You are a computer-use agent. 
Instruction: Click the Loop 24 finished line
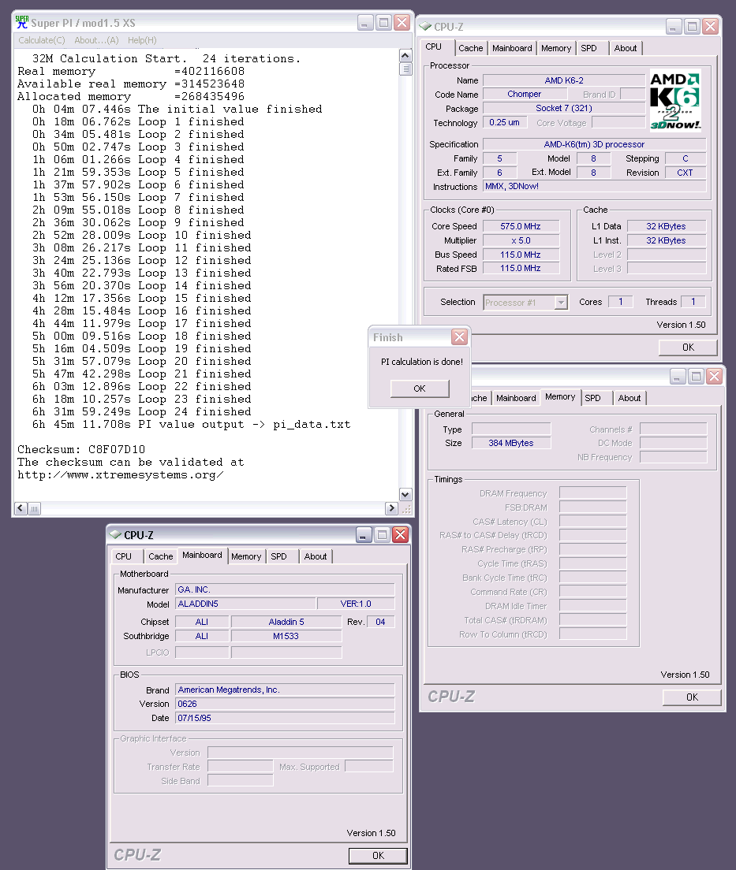pos(142,411)
